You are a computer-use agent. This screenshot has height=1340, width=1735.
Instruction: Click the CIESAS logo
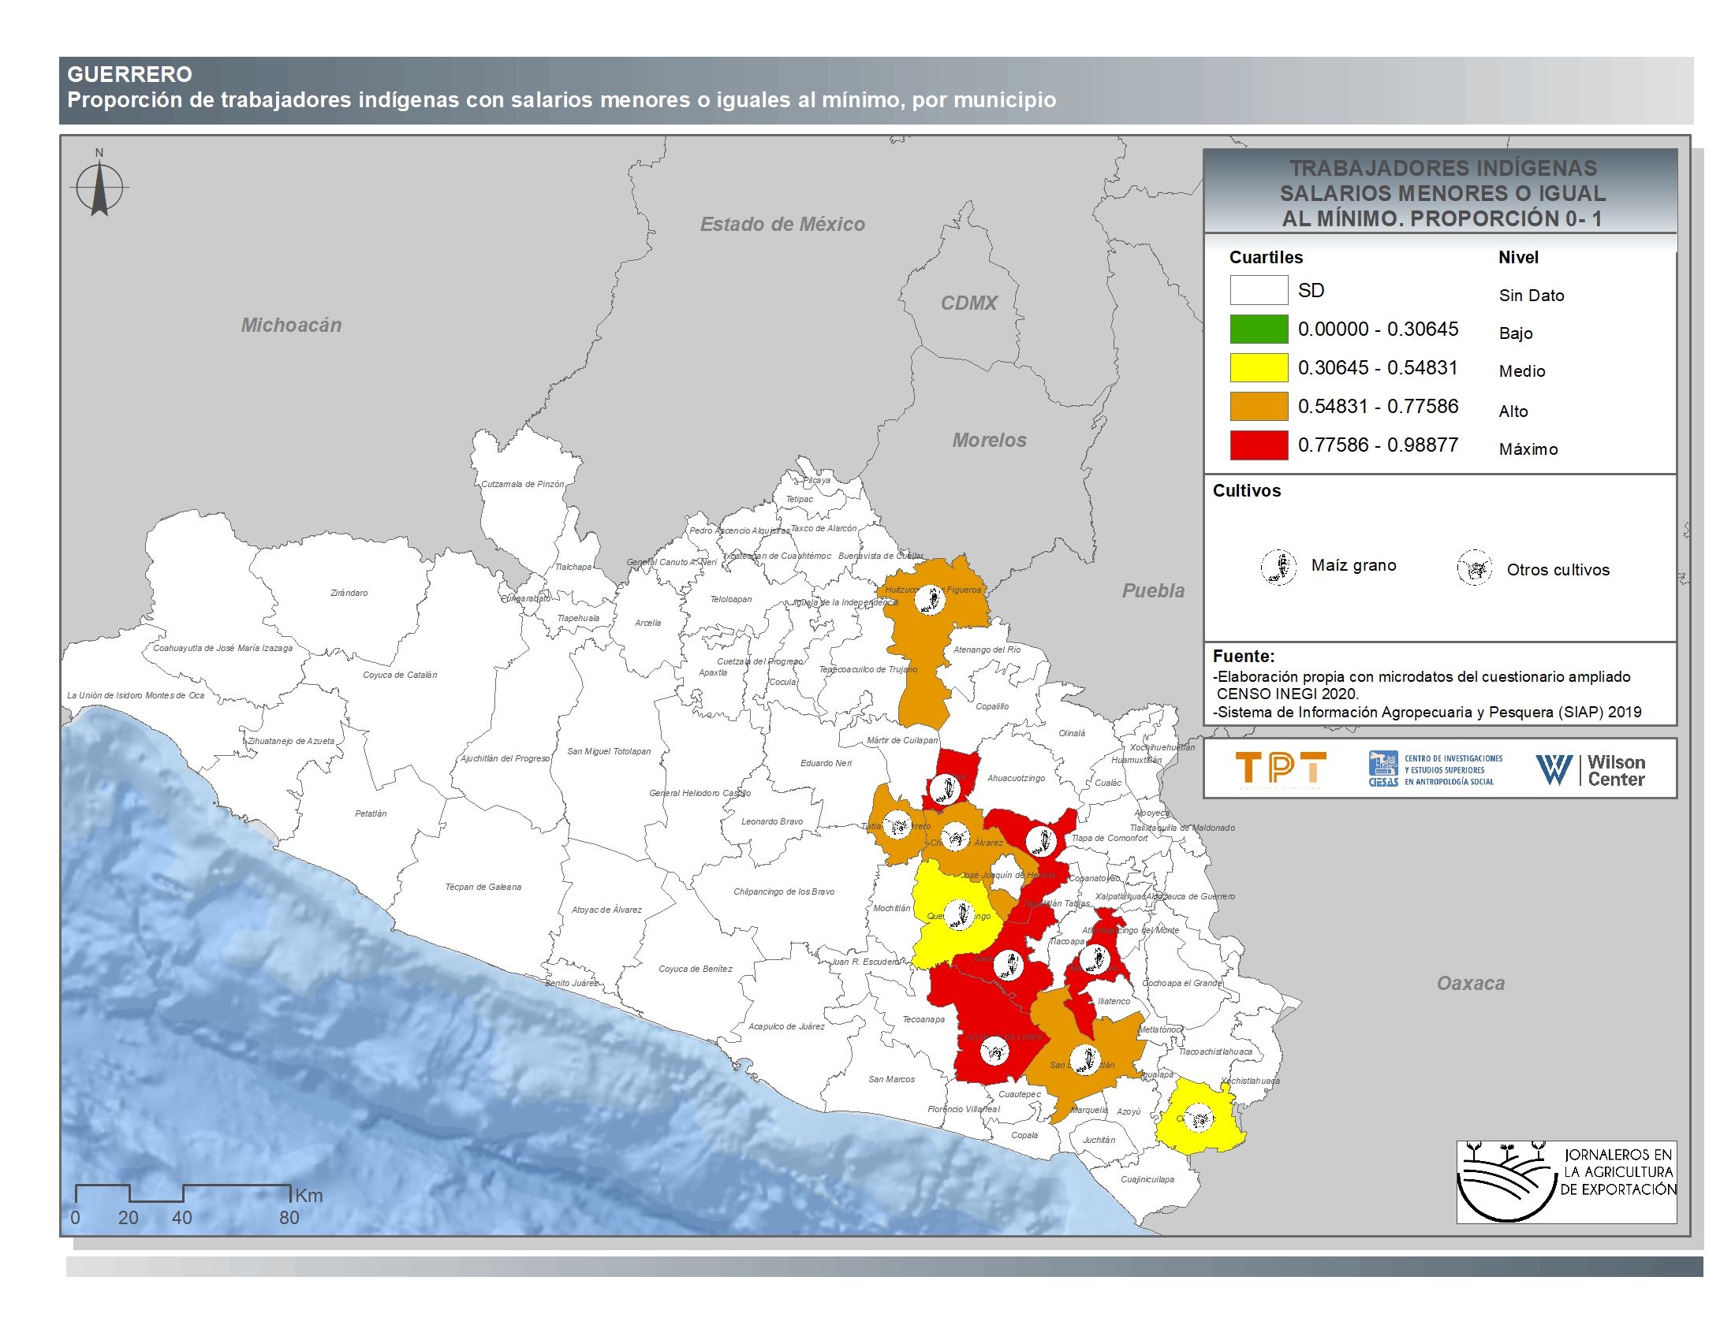pos(1435,769)
